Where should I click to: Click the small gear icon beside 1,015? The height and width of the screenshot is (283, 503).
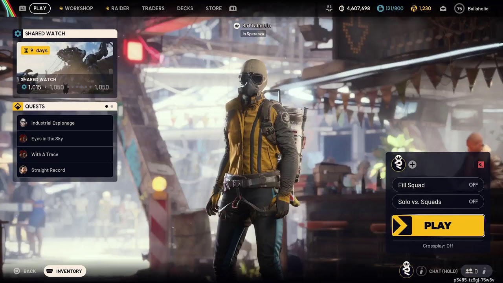click(x=24, y=87)
